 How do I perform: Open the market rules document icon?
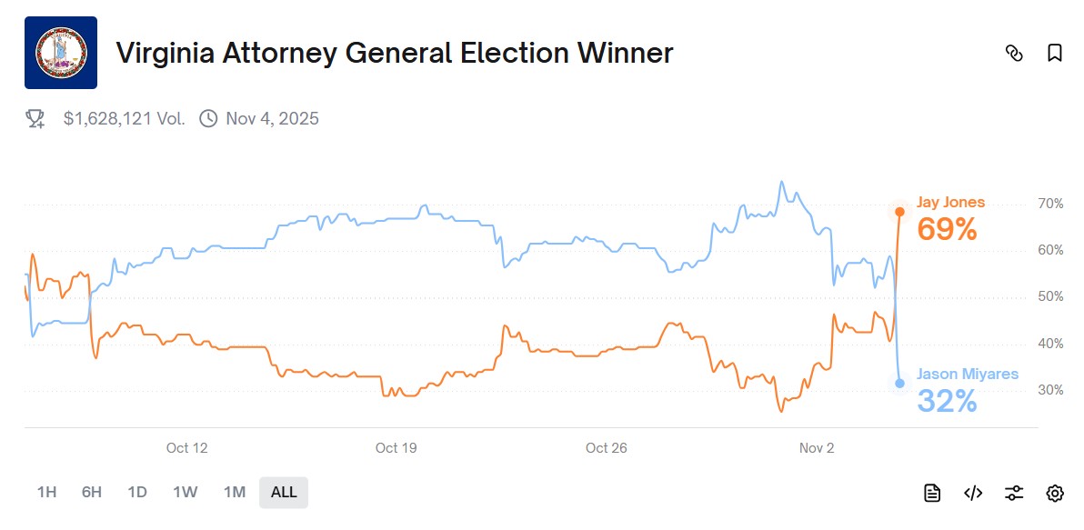pos(933,492)
